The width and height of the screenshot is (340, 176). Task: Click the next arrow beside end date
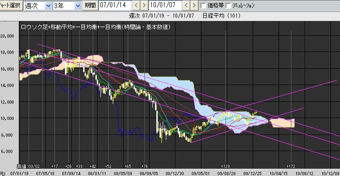coord(194,5)
